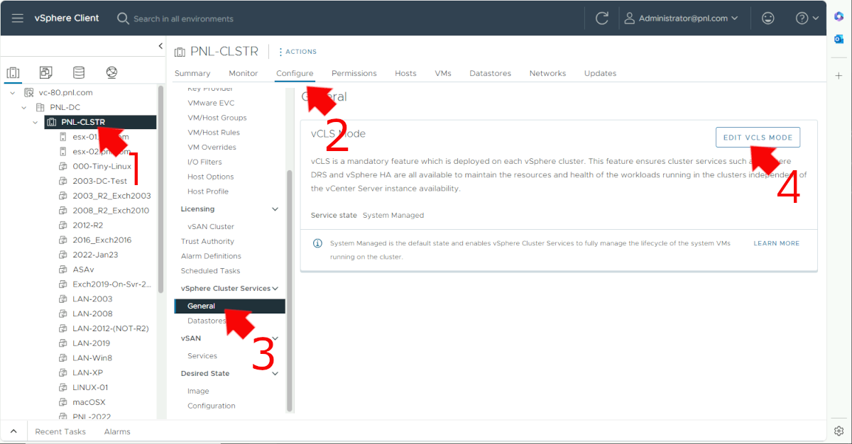
Task: Click the info icon beside System Managed note
Action: tap(317, 243)
